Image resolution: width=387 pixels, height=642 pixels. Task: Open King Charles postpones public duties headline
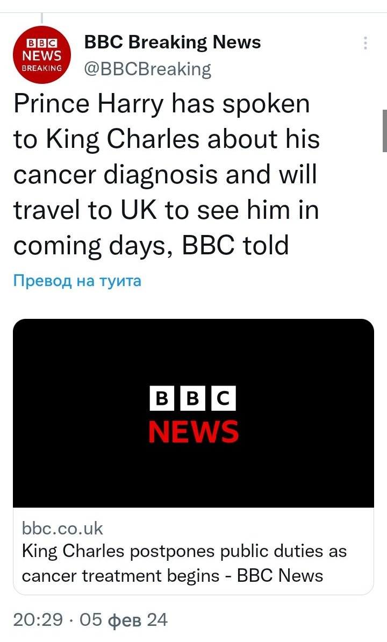[184, 551]
